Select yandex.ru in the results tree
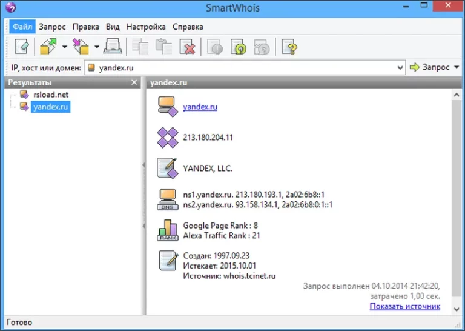 (51, 107)
